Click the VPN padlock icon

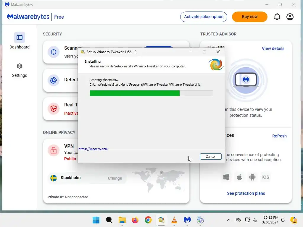tap(54, 150)
